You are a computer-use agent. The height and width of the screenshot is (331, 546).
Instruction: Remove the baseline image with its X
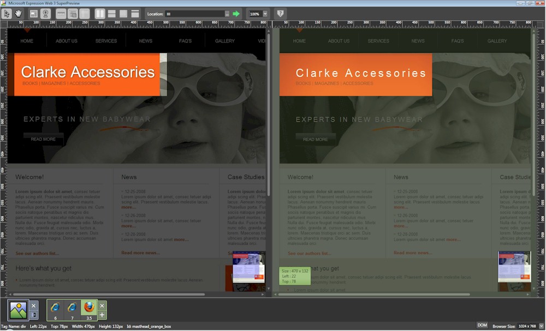[33, 305]
